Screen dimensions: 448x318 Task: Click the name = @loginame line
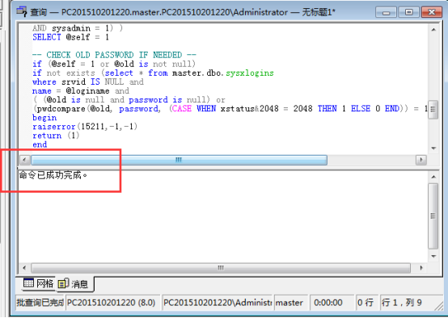[x=81, y=91]
